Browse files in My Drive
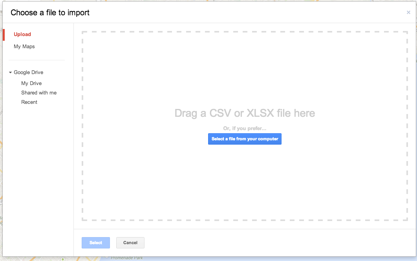 pyautogui.click(x=31, y=83)
